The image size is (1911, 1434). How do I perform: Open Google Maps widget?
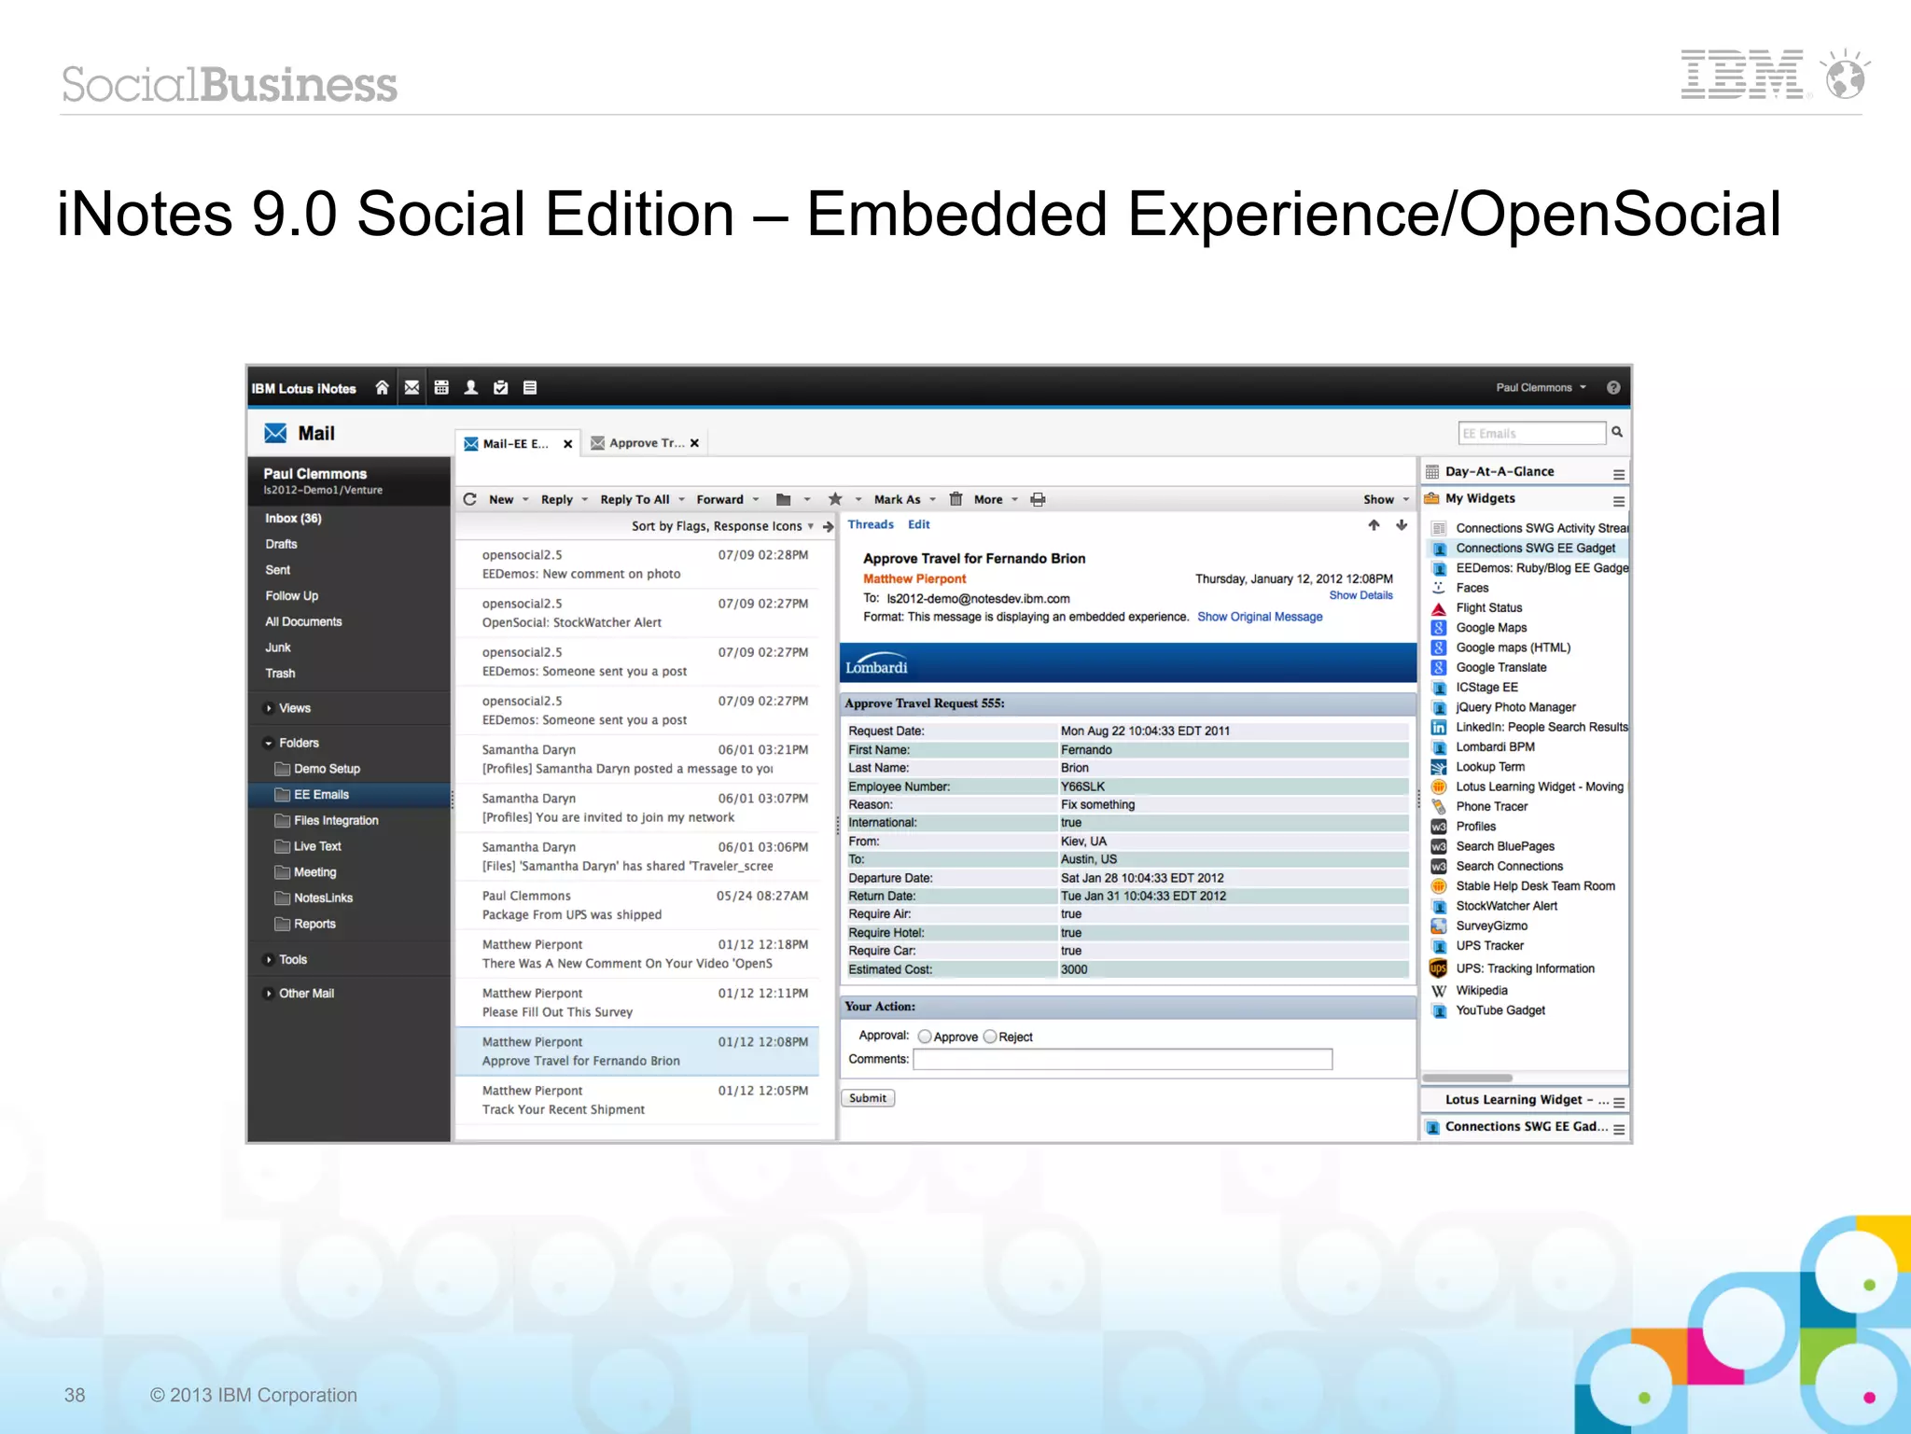coord(1491,628)
